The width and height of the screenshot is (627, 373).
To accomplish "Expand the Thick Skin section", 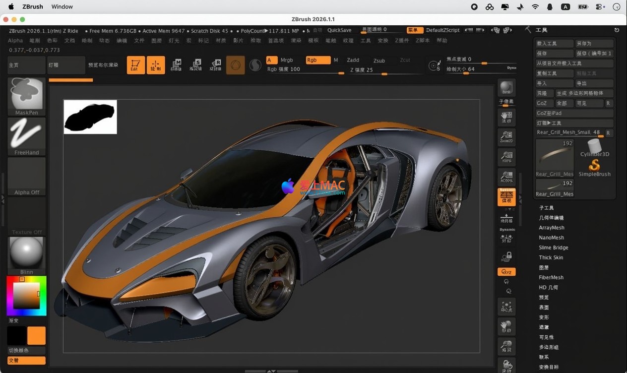I will click(x=551, y=257).
